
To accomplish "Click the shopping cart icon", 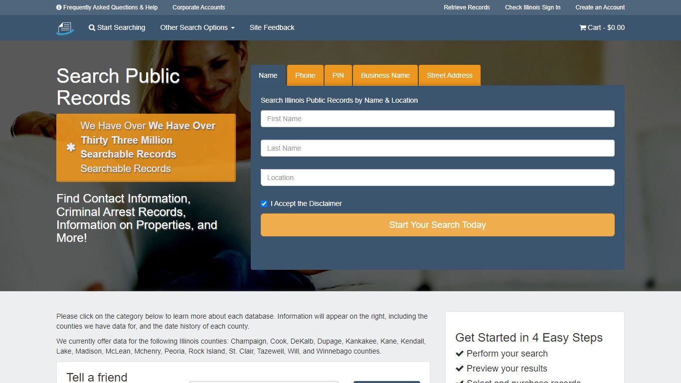I will pyautogui.click(x=582, y=28).
